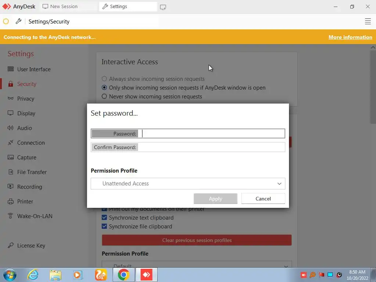The image size is (376, 282).
Task: Open the Default permission profile dropdown
Action: click(x=197, y=264)
